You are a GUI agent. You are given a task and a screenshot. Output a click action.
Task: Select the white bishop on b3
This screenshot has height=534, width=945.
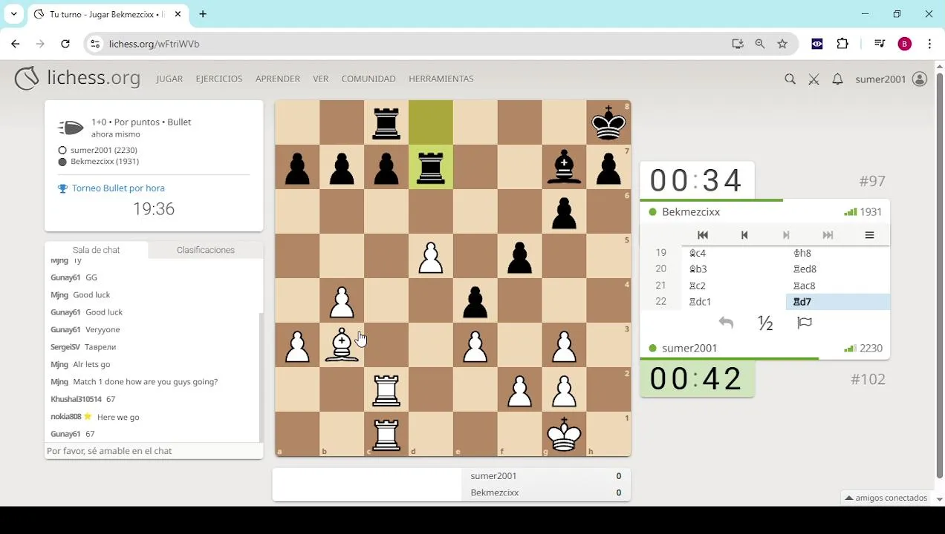[x=342, y=345]
